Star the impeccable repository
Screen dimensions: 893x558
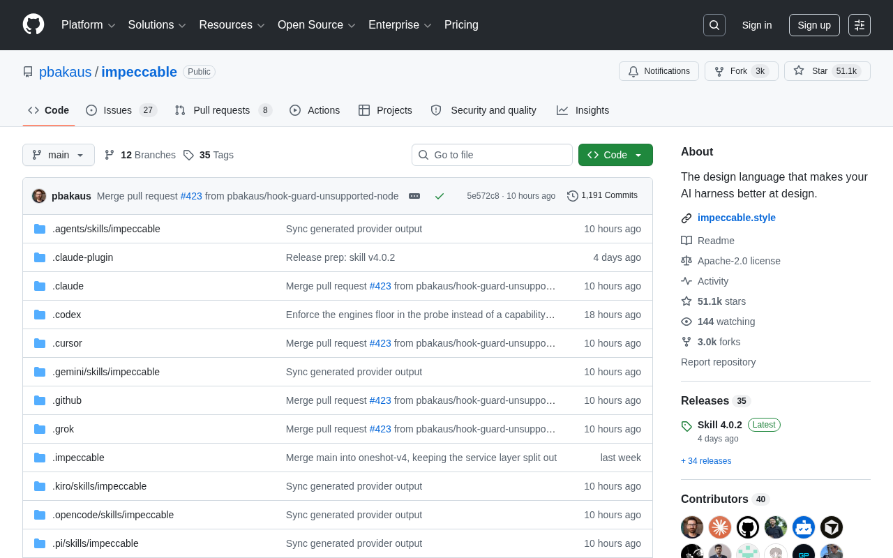point(827,71)
